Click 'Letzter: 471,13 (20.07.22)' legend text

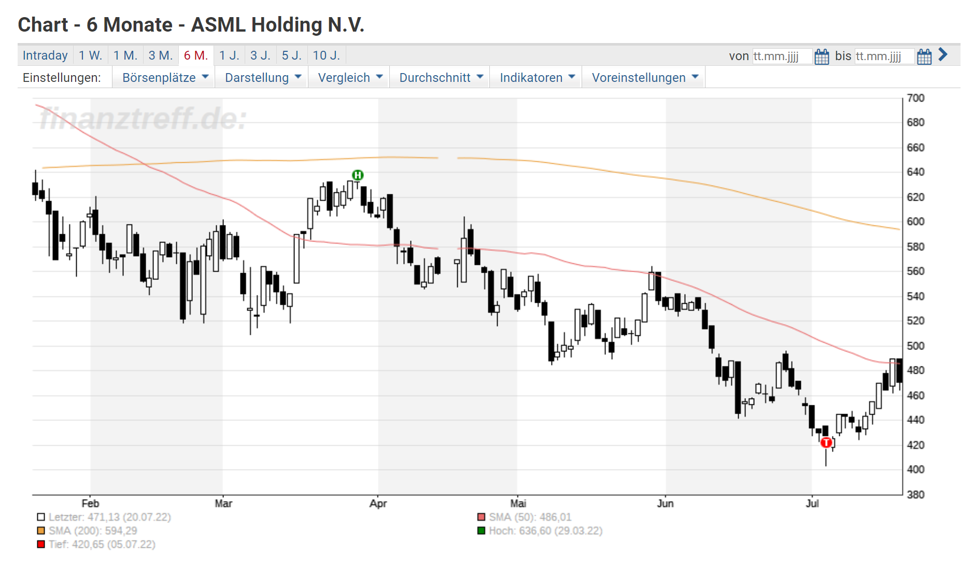(x=110, y=517)
